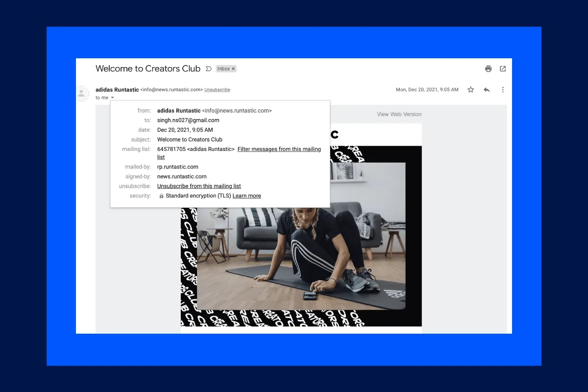The width and height of the screenshot is (588, 392).
Task: Click the "singh.ns027@gmail.com" recipient address
Action: pyautogui.click(x=188, y=120)
